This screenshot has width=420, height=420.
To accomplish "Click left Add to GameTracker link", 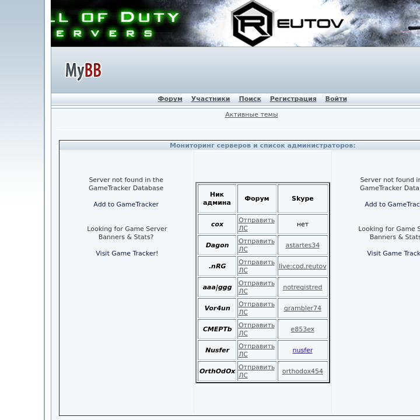I will 126,204.
